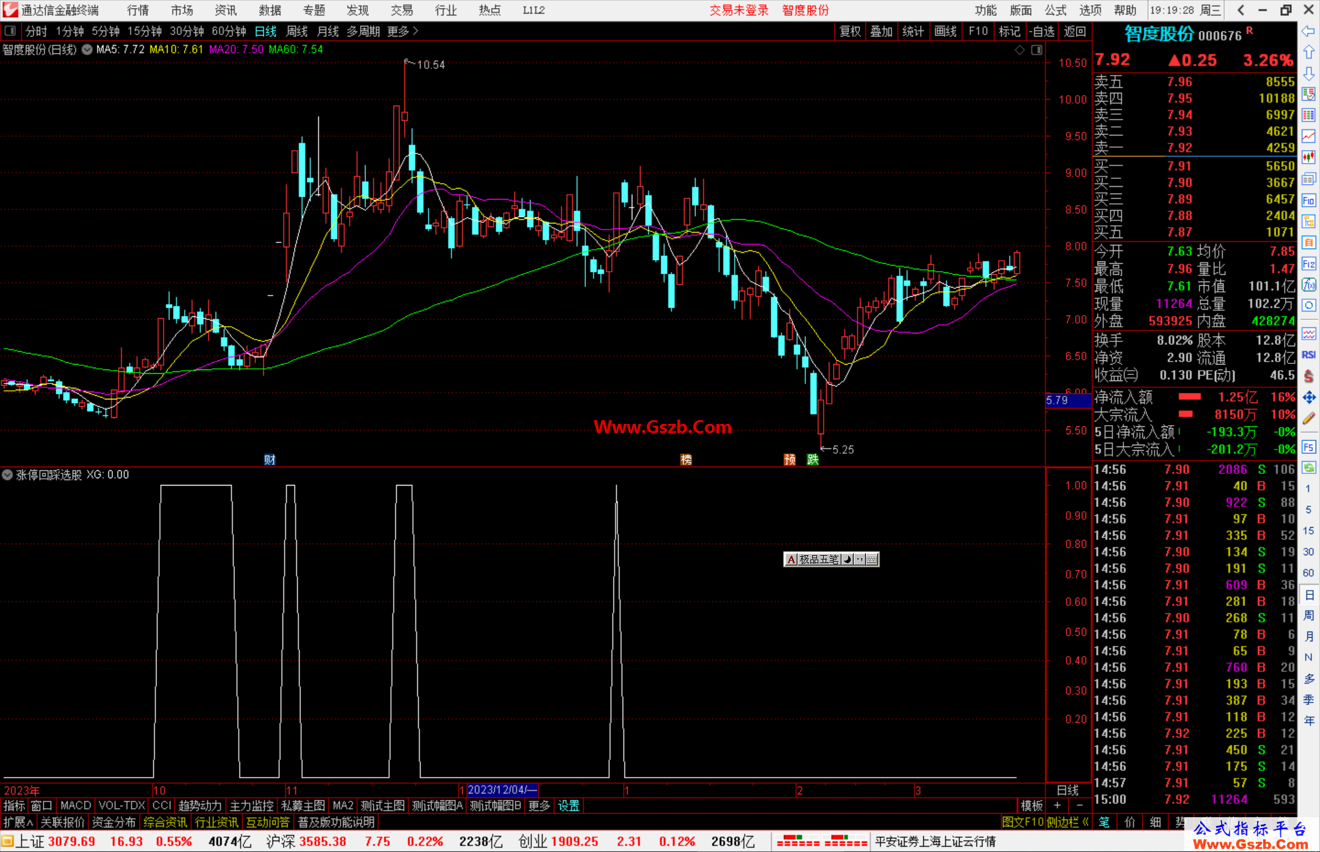Click the 2023/12/04 date marker on axis
The image size is (1320, 852).
(x=502, y=790)
